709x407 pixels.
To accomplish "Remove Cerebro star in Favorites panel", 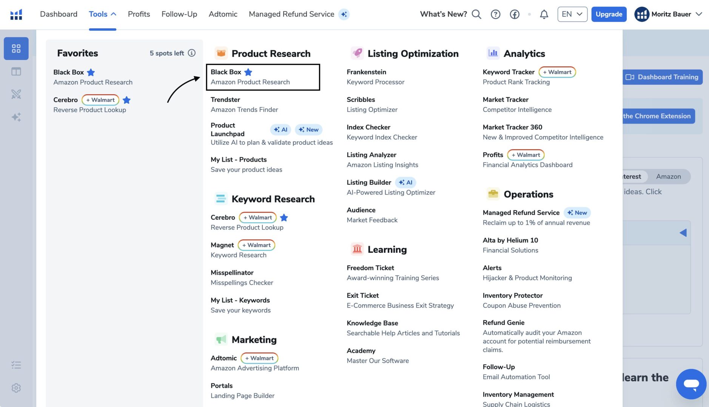I will point(127,100).
